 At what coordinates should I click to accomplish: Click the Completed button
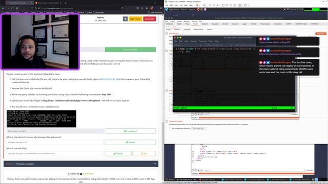130,131
